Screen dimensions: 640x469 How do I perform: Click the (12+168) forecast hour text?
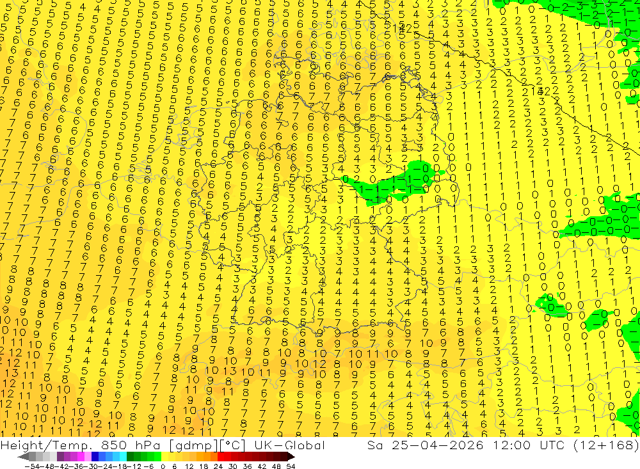606,445
